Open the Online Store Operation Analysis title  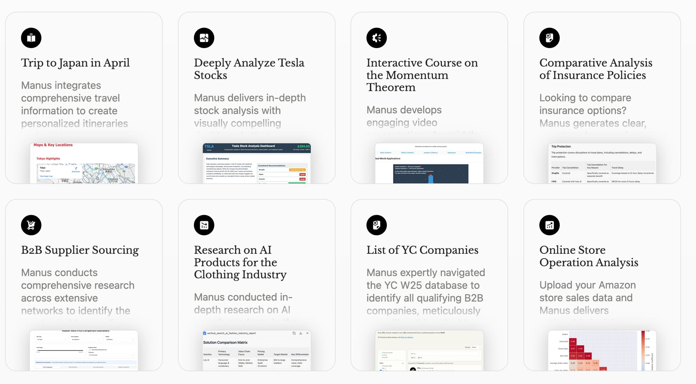click(x=589, y=256)
